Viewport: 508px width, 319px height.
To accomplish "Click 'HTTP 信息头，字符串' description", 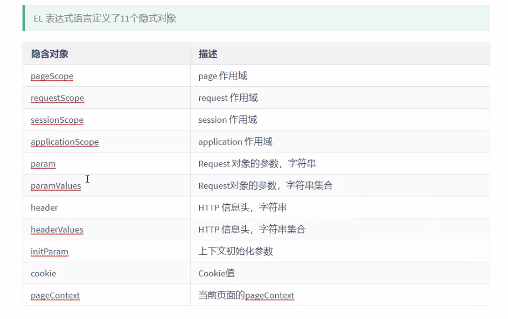I will tap(242, 207).
